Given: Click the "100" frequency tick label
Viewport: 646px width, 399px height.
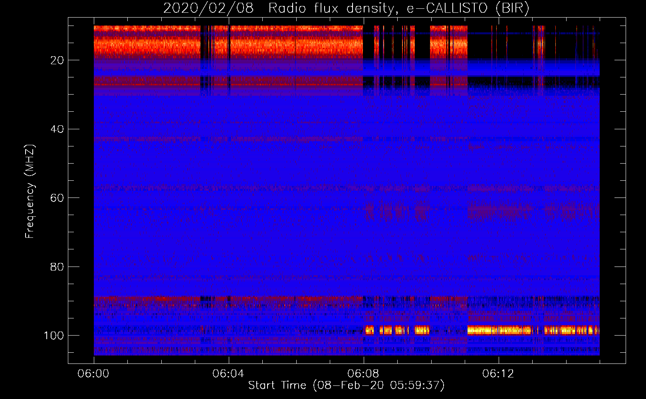Looking at the screenshot, I should [54, 336].
